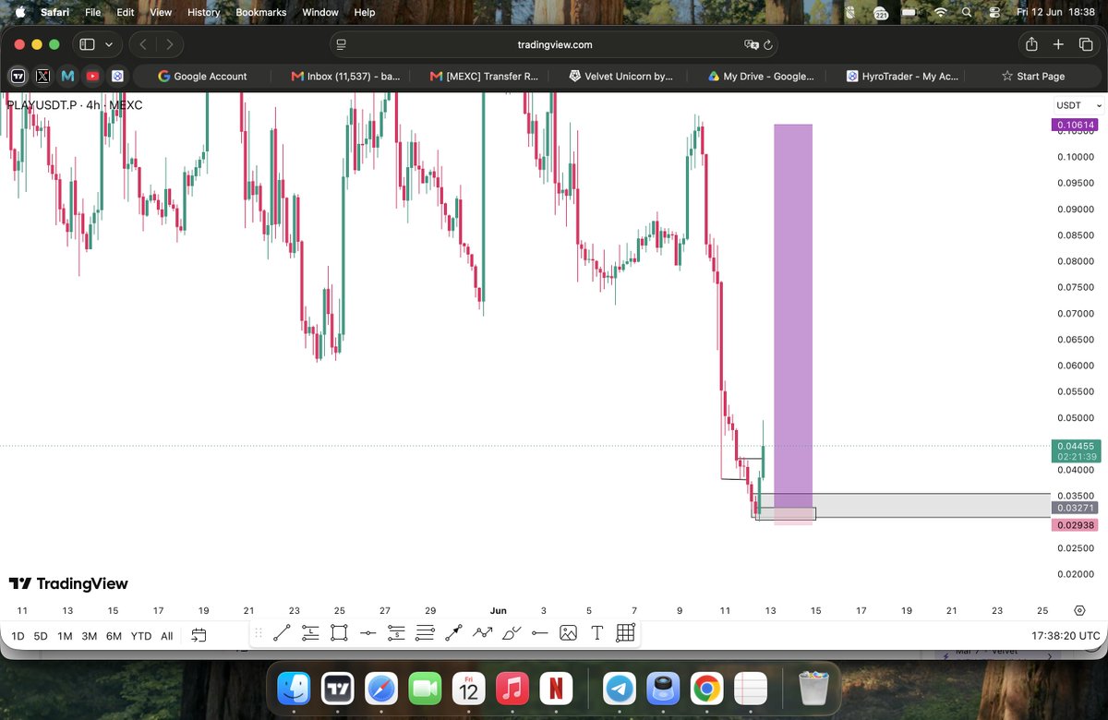Set chart range to 3M
Screen dimensions: 1108x720
coord(90,636)
